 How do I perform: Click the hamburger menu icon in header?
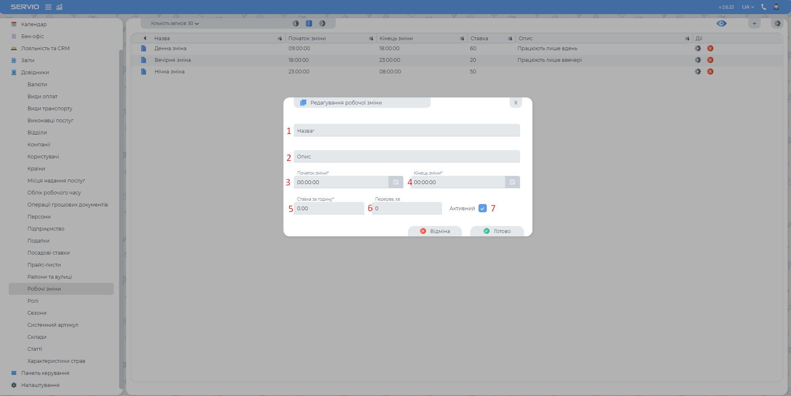click(x=48, y=7)
